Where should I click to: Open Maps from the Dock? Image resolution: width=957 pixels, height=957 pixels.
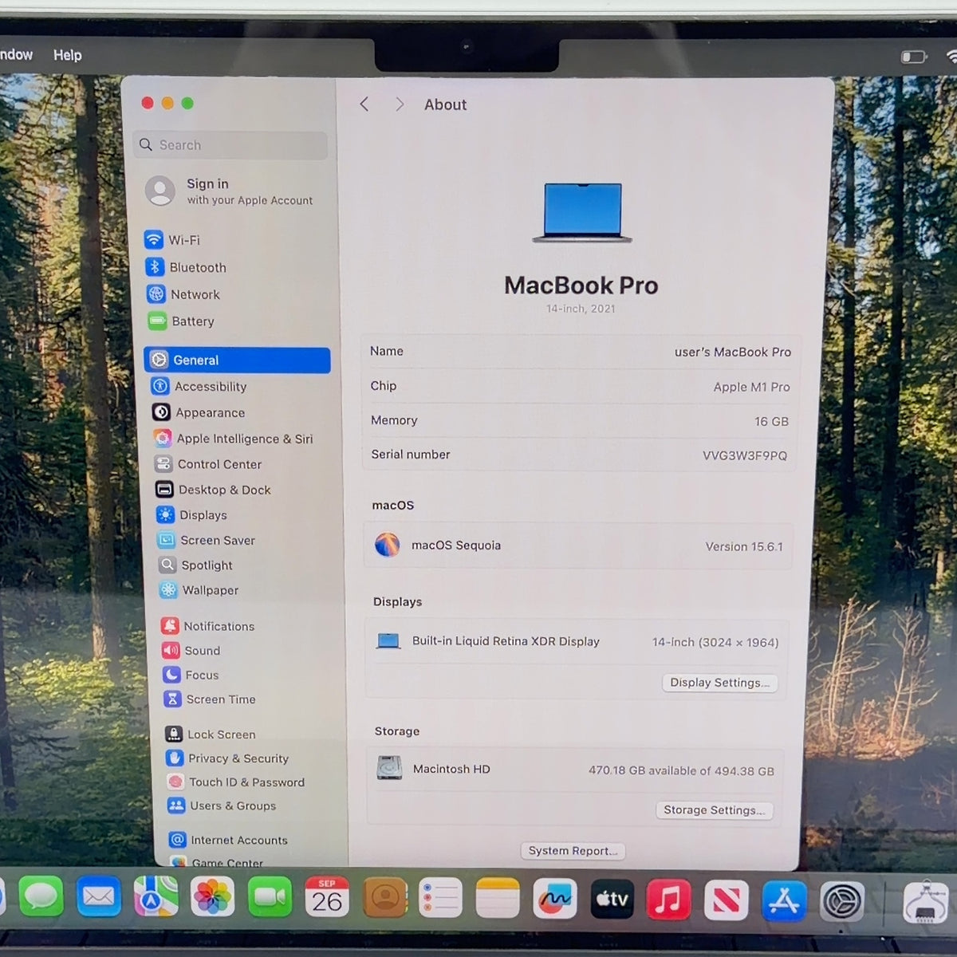click(156, 897)
